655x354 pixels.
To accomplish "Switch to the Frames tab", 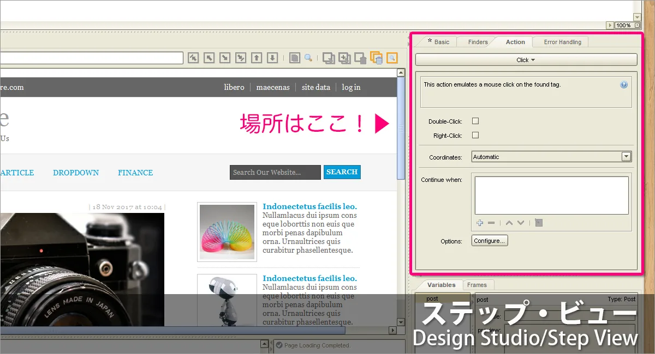I will (x=477, y=285).
